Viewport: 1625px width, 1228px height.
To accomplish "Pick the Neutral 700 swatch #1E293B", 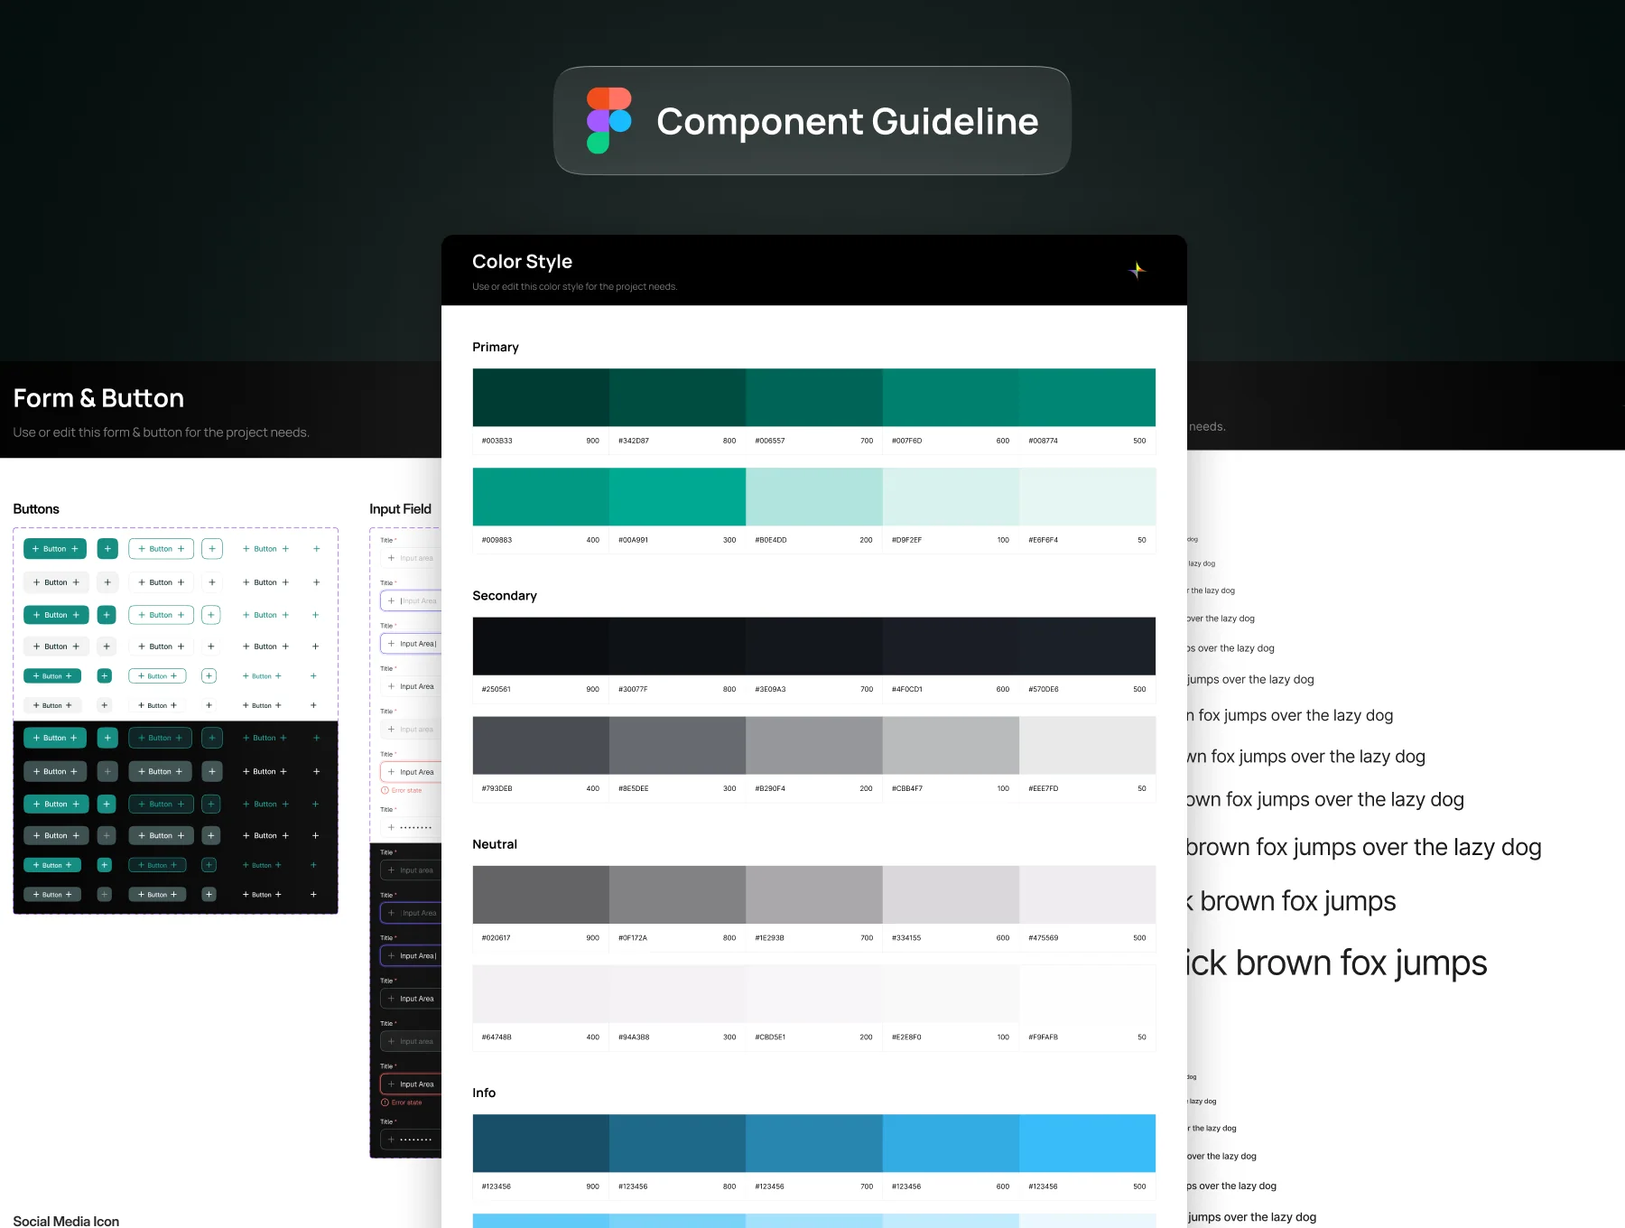I will click(x=814, y=895).
